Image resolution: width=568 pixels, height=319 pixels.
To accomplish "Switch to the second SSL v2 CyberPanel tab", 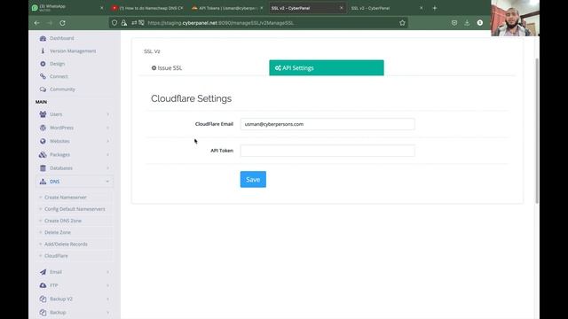I will pos(386,8).
